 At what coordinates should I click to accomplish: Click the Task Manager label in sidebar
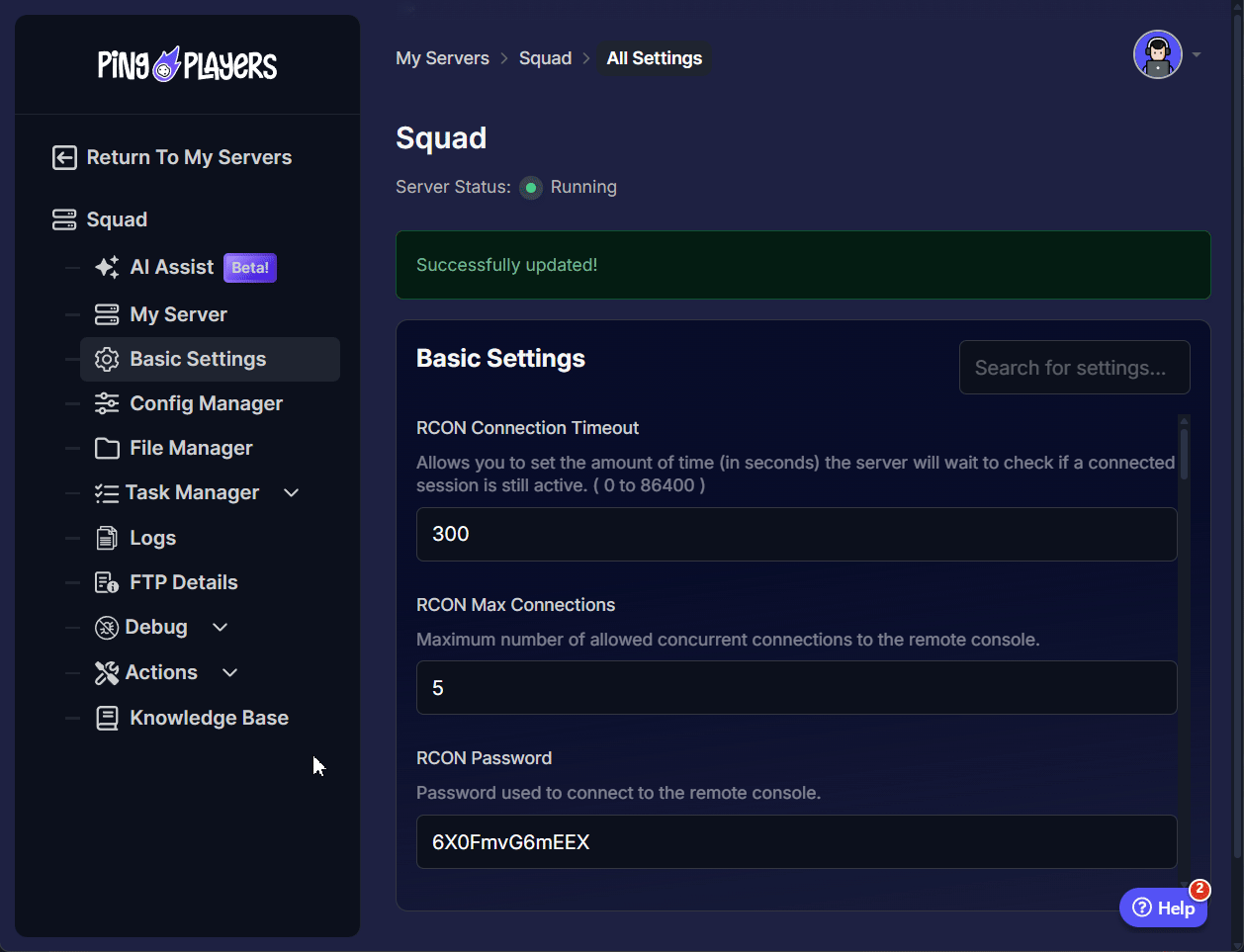coord(192,492)
